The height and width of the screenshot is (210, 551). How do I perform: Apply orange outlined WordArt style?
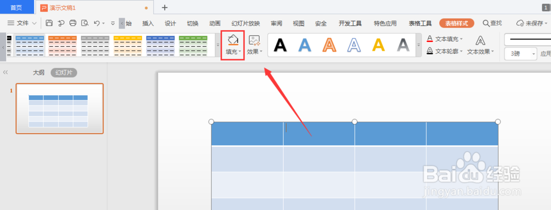click(x=329, y=45)
